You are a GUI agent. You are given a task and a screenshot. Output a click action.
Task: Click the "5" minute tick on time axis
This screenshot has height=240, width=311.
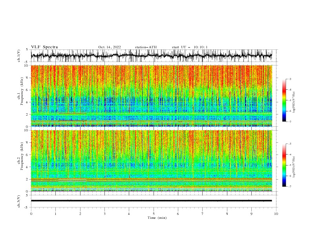click(x=154, y=214)
